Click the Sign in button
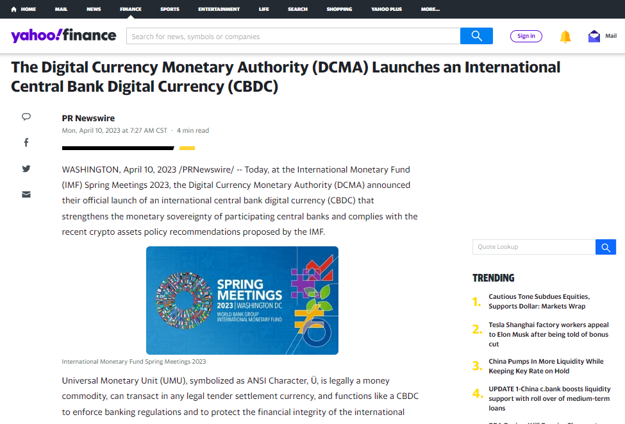 tap(526, 36)
